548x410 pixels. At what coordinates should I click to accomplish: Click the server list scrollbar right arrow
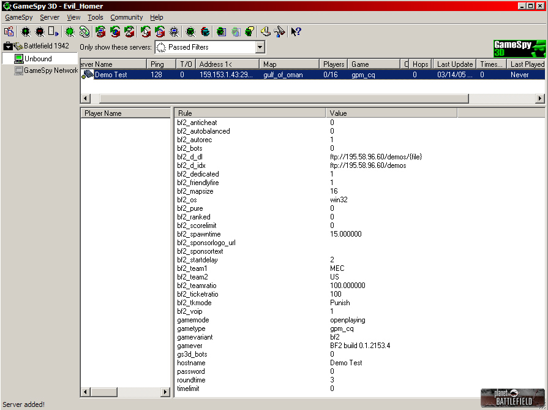540,99
